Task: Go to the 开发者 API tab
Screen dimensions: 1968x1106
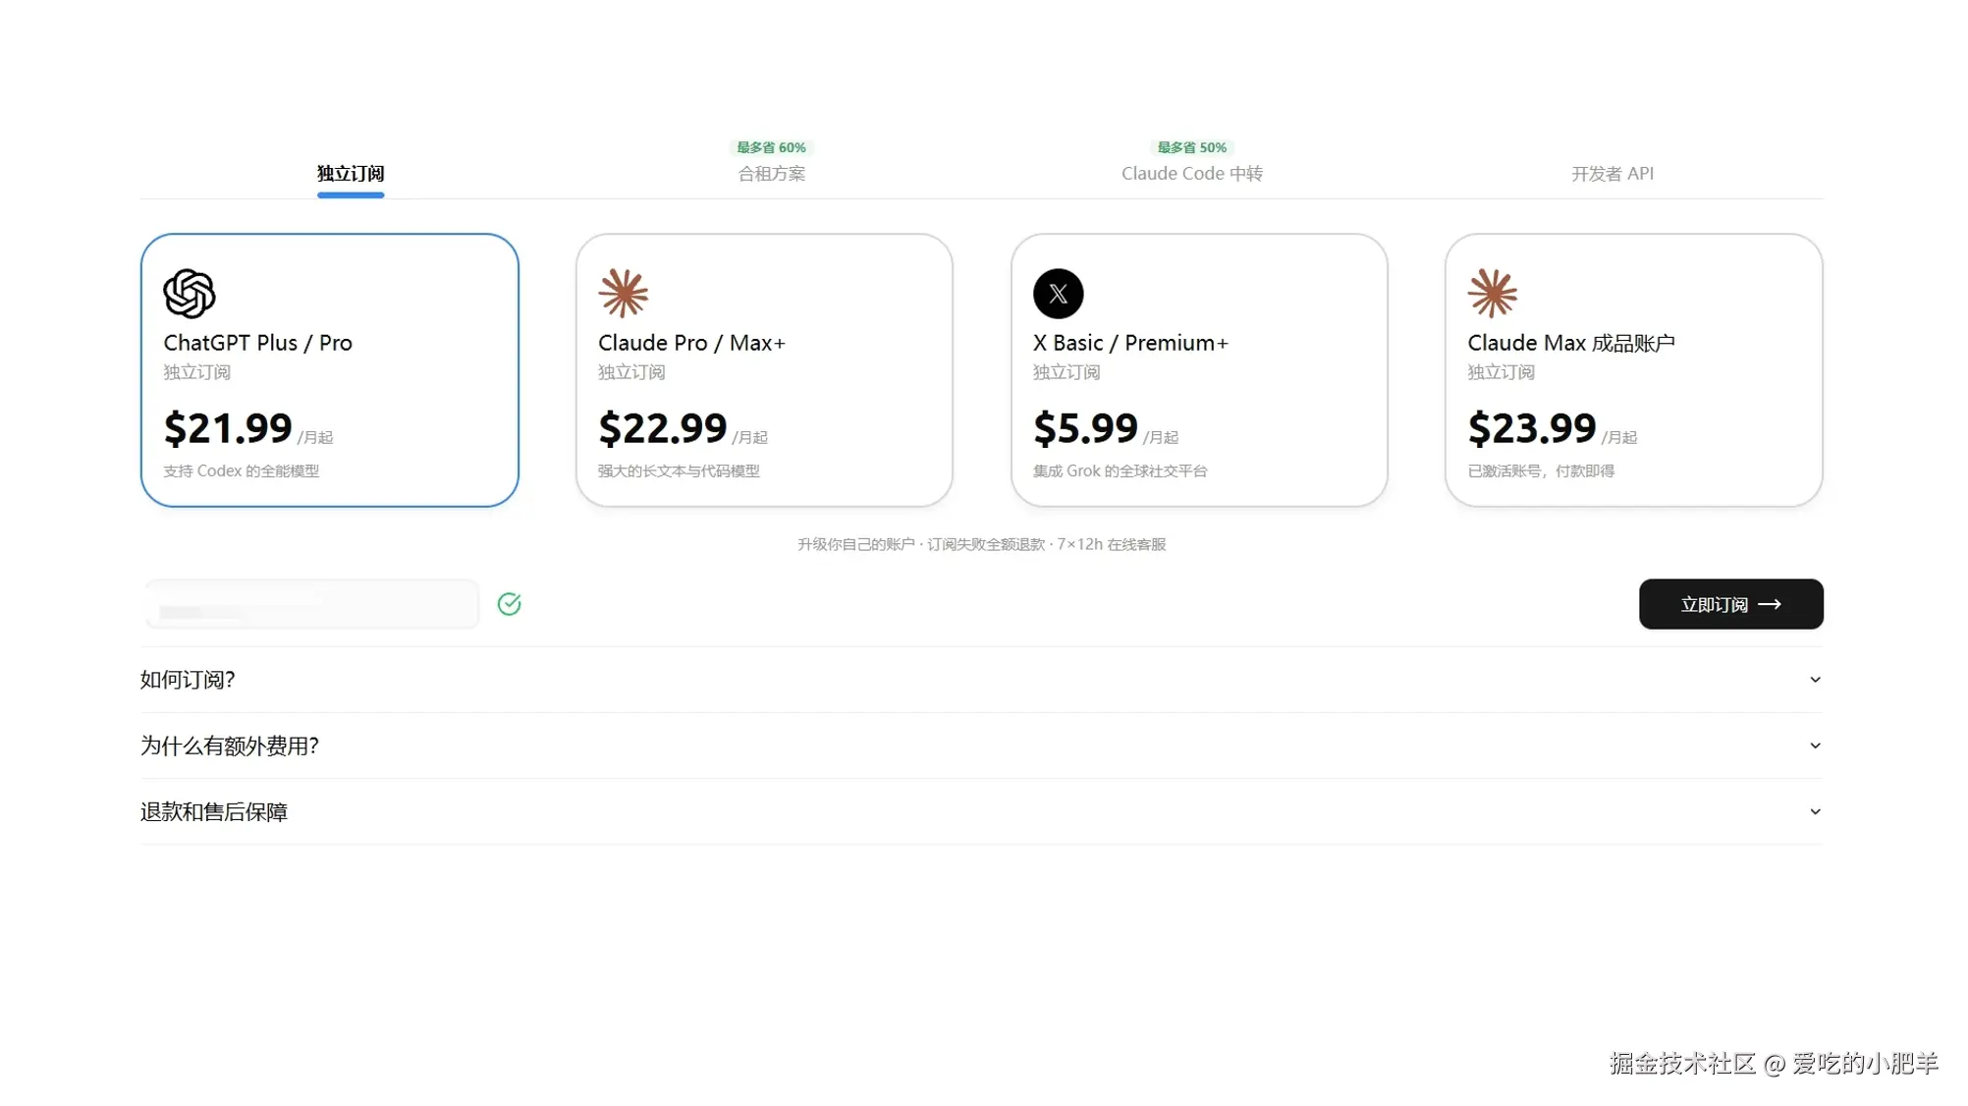Action: tap(1613, 174)
